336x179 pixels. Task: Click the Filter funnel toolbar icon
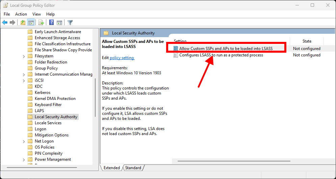pyautogui.click(x=70, y=23)
